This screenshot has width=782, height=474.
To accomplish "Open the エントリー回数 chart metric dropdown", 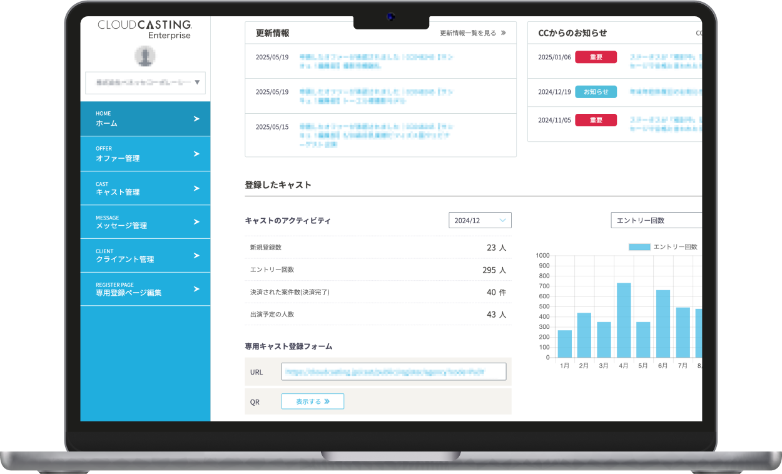I will click(656, 220).
